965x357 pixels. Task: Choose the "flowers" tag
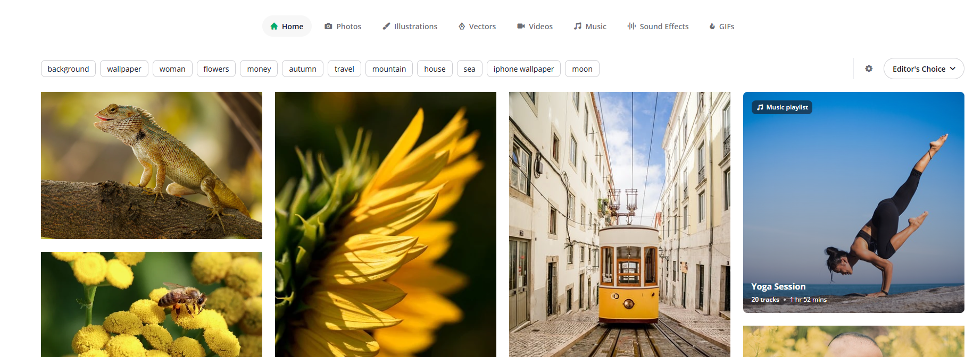click(x=216, y=69)
